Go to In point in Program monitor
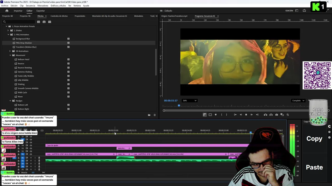Image resolution: width=332 pixels, height=186 pixels. point(235,115)
